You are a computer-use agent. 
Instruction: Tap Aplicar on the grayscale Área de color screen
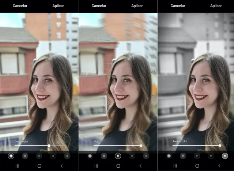point(216,6)
